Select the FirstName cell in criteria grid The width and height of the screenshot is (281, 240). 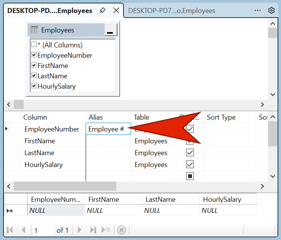point(53,141)
